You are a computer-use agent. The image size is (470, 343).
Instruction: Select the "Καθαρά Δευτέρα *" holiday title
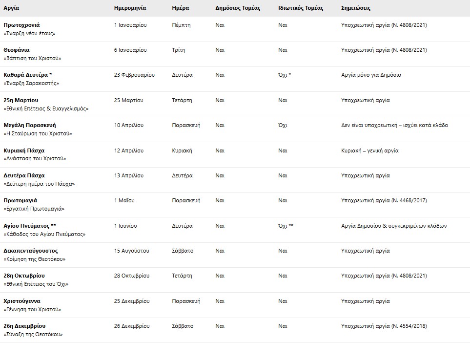[x=27, y=75]
